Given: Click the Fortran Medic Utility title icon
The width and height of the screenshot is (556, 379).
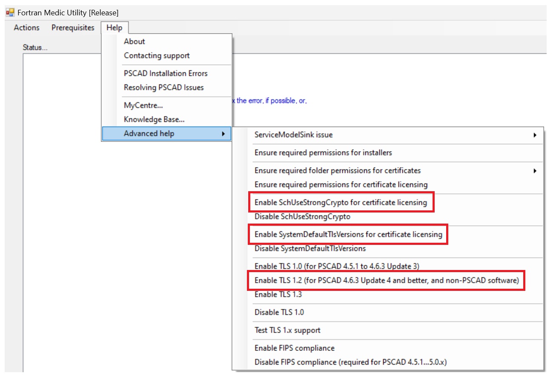Looking at the screenshot, I should pyautogui.click(x=10, y=12).
